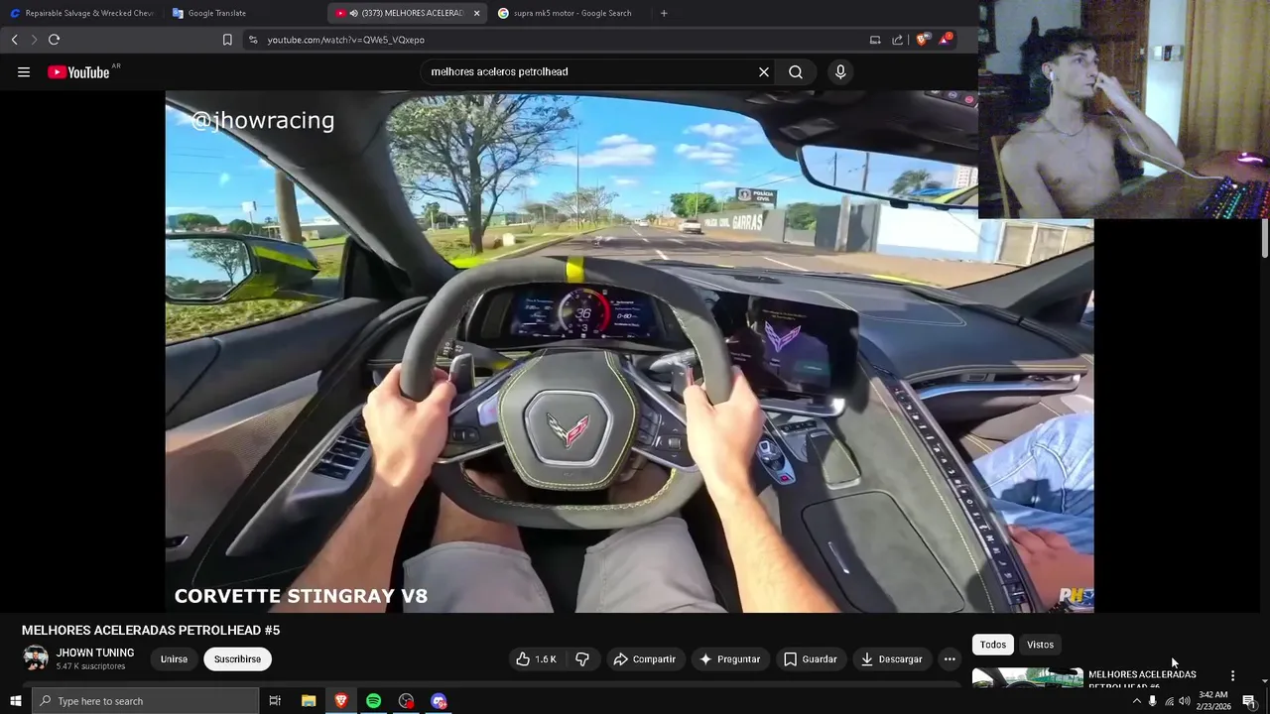The image size is (1270, 714).
Task: Open Spotify from the taskbar
Action: [x=373, y=701]
